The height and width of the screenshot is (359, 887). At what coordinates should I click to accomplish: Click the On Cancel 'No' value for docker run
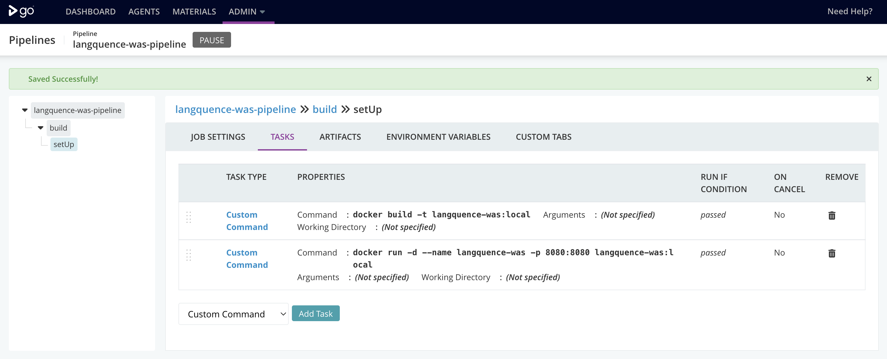(779, 253)
